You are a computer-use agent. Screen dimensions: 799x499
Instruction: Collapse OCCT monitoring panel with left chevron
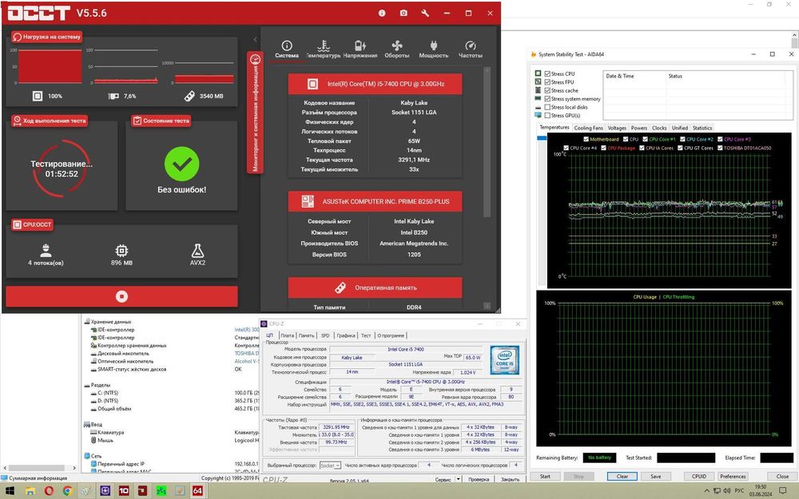(x=256, y=39)
